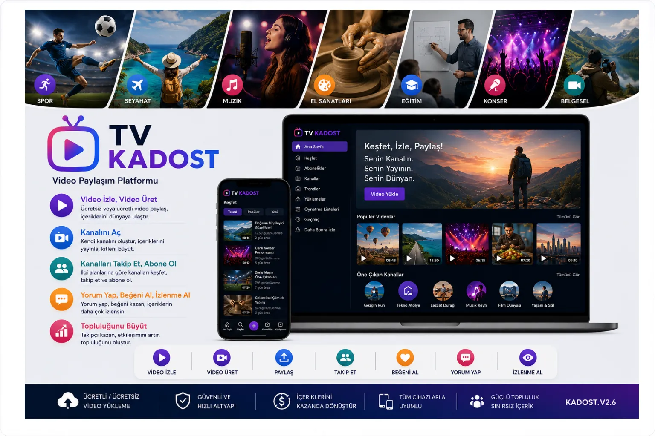Image resolution: width=655 pixels, height=436 pixels.
Task: Click the camera icon beside Kanalını Aç
Action: pyautogui.click(x=62, y=238)
